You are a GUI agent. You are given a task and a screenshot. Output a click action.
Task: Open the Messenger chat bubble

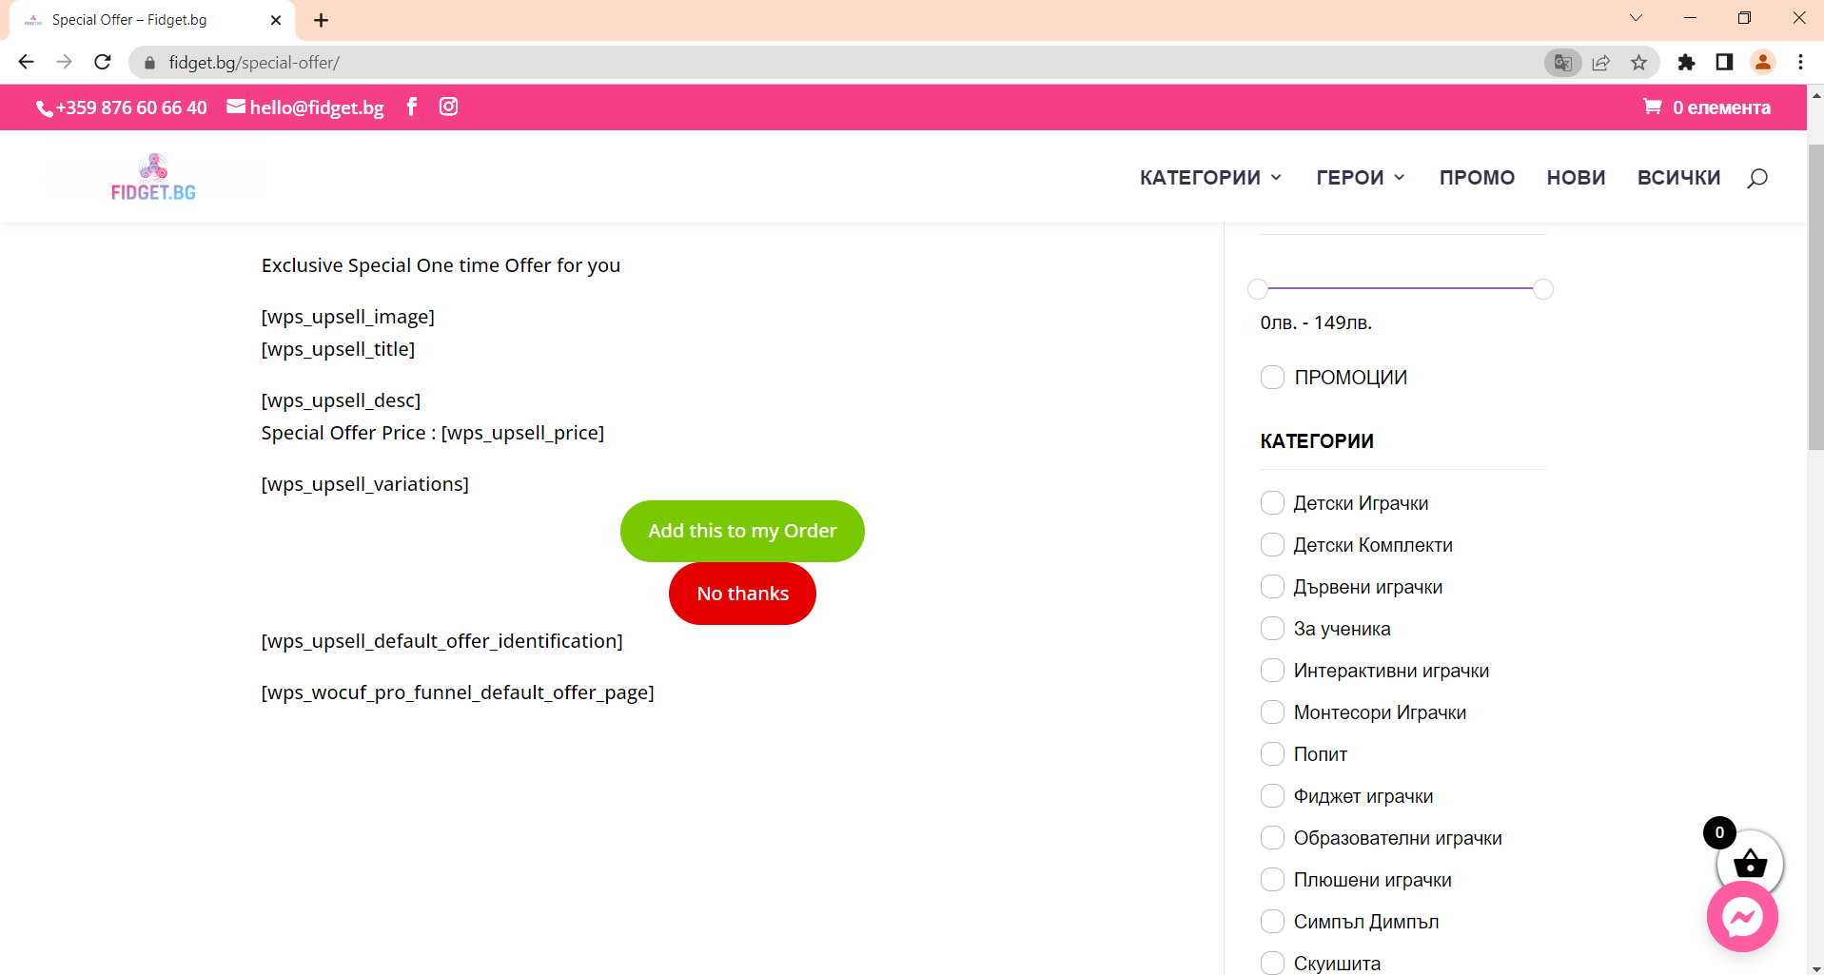(x=1742, y=916)
